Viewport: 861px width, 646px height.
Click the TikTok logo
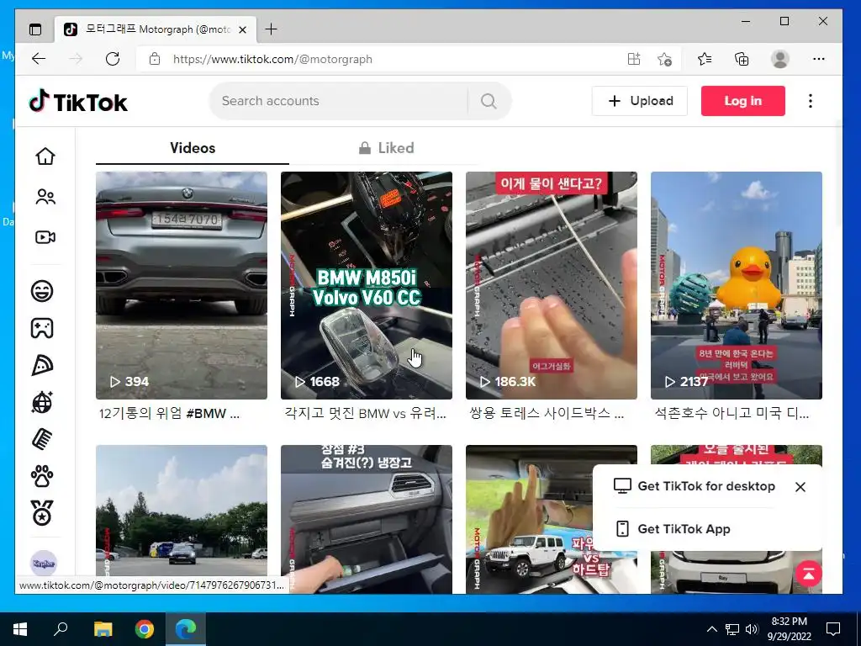pos(78,102)
